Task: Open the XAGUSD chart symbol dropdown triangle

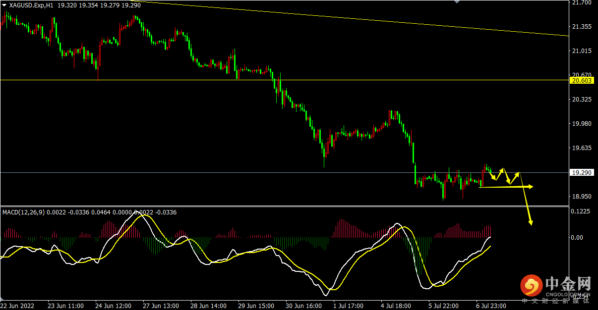Action: tap(4, 5)
